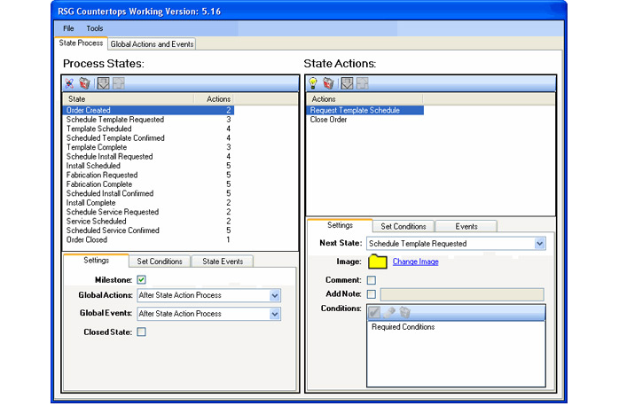Tick the Comment checkbox
Image resolution: width=627 pixels, height=406 pixels.
pos(372,280)
